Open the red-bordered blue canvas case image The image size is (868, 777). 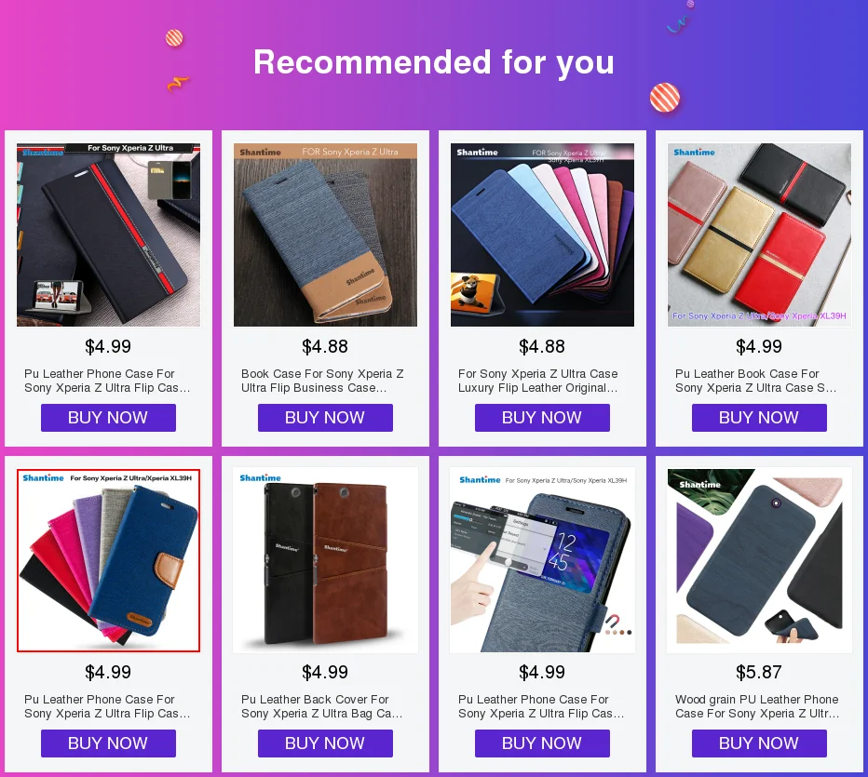pos(108,560)
